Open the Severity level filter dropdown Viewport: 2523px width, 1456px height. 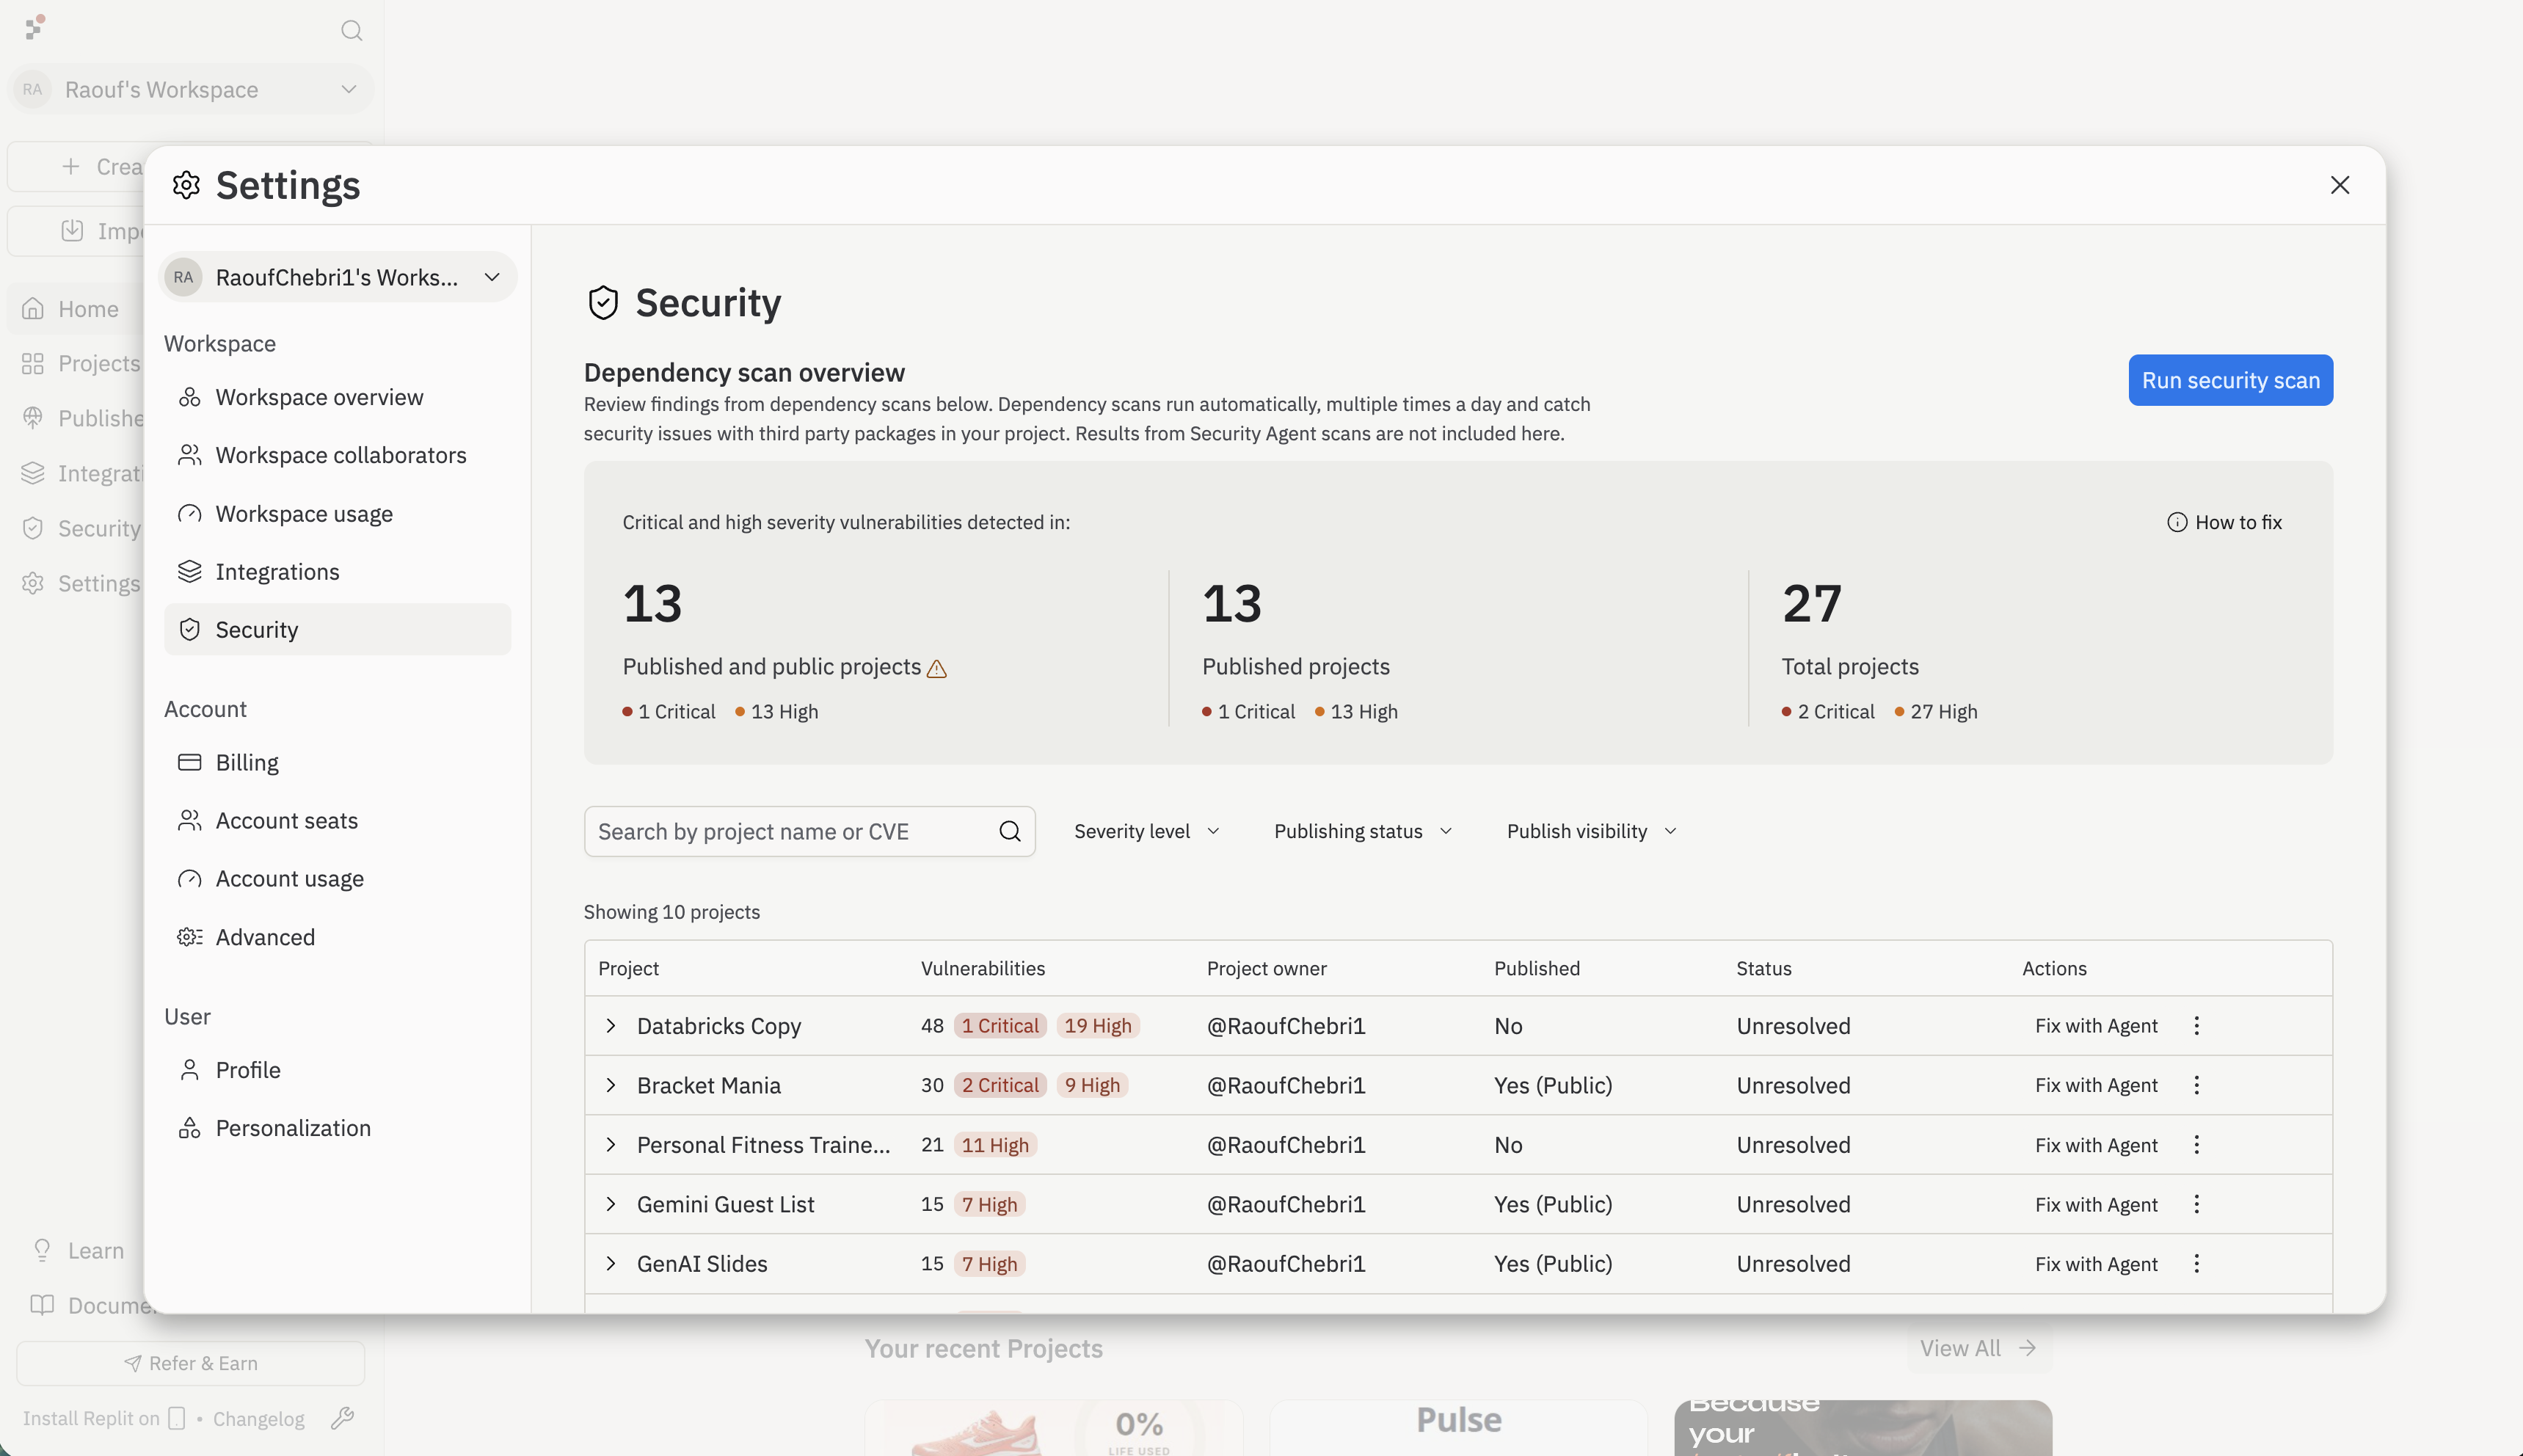click(x=1146, y=831)
